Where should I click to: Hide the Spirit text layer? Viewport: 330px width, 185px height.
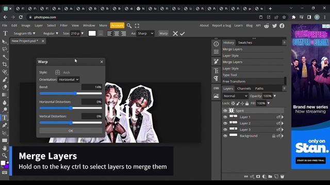[x=225, y=111]
